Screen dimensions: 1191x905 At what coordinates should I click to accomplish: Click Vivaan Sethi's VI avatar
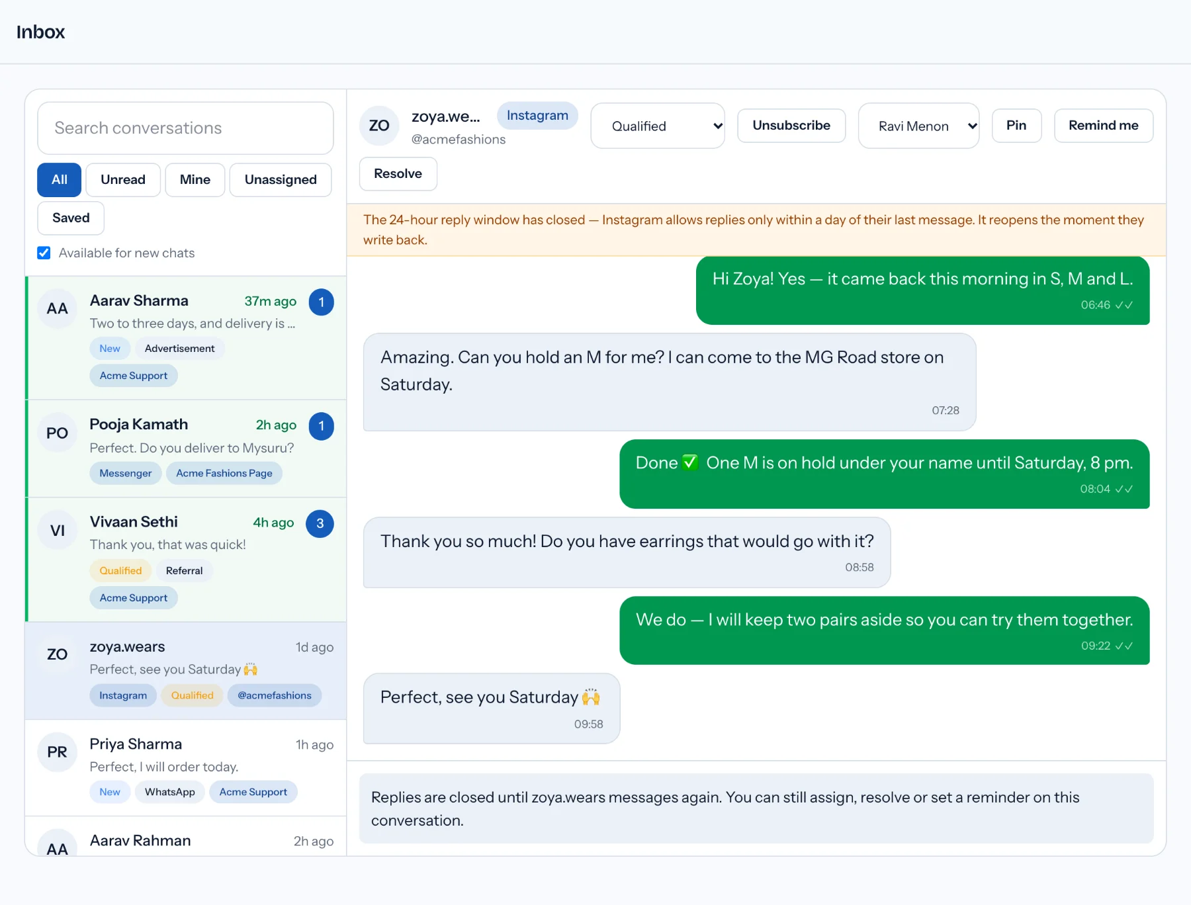pyautogui.click(x=58, y=531)
